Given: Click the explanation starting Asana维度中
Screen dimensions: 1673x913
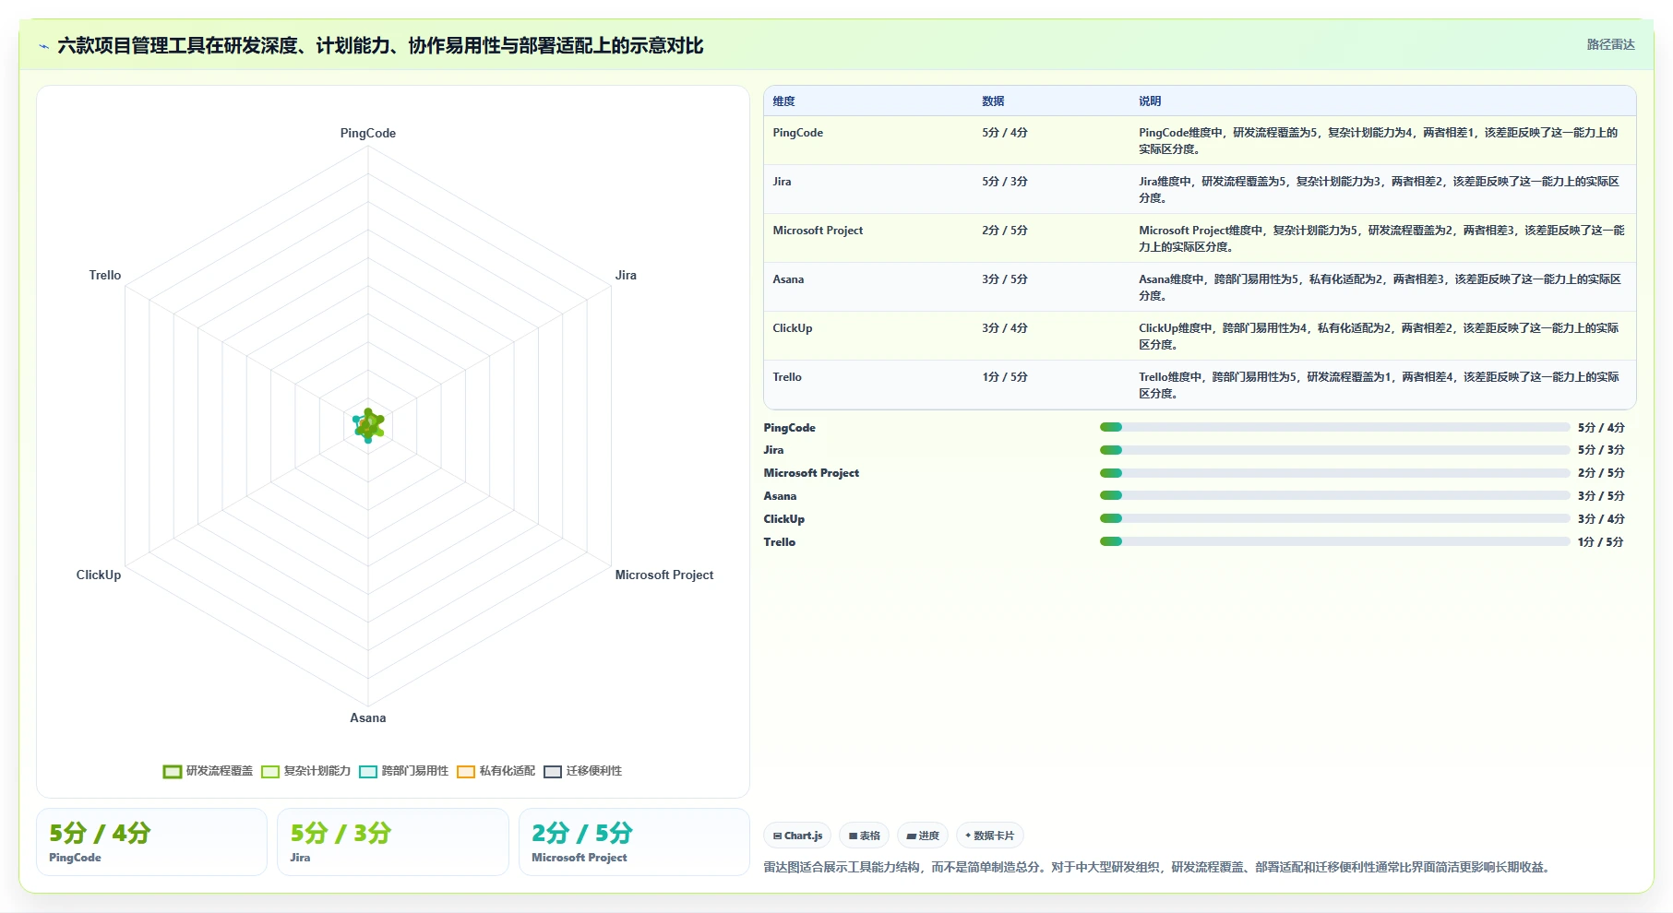Looking at the screenshot, I should tap(1380, 288).
